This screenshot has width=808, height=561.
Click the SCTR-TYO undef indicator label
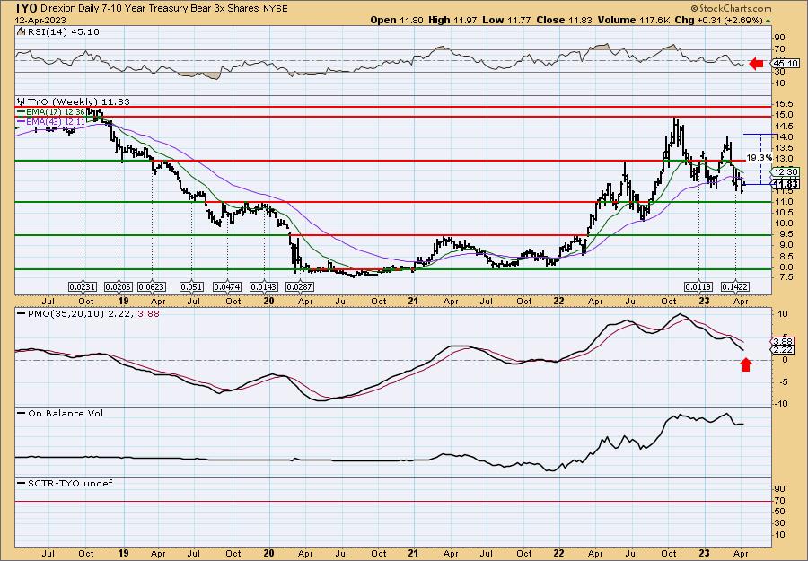(69, 483)
